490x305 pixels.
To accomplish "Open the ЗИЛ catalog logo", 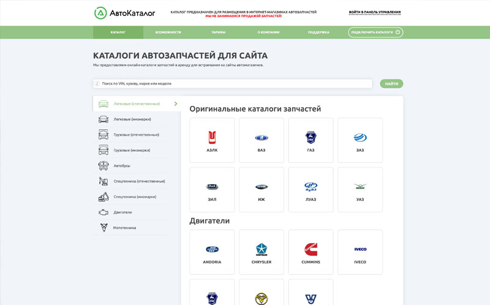I will pos(212,187).
